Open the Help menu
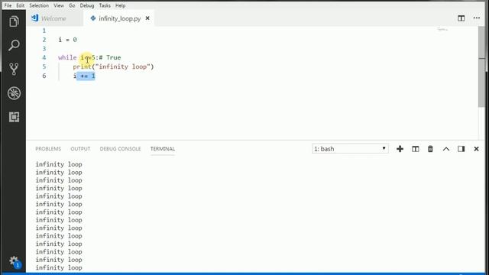The height and width of the screenshot is (275, 489). 120,5
